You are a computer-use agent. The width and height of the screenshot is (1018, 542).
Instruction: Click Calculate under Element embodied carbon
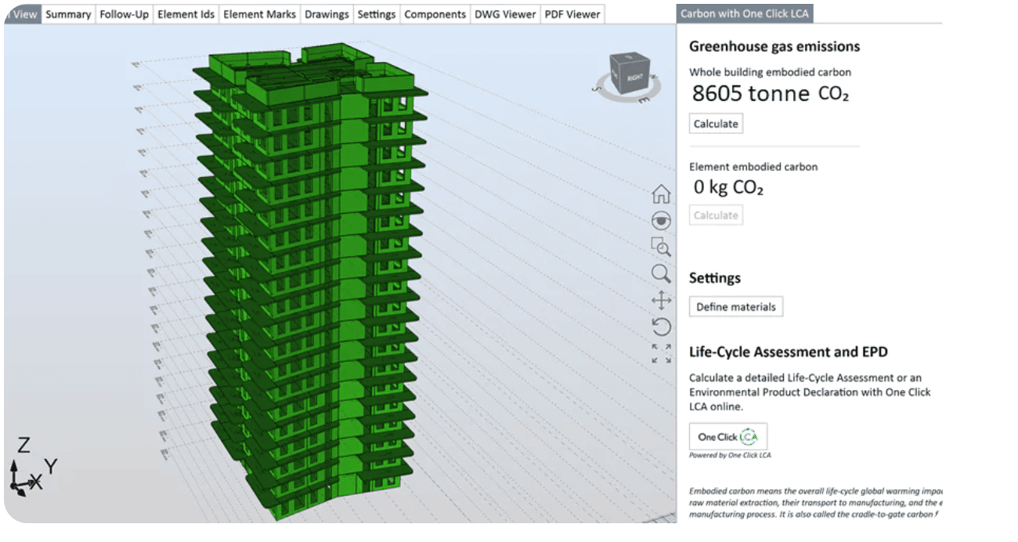click(716, 215)
